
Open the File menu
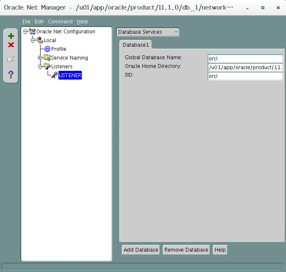(x=26, y=22)
